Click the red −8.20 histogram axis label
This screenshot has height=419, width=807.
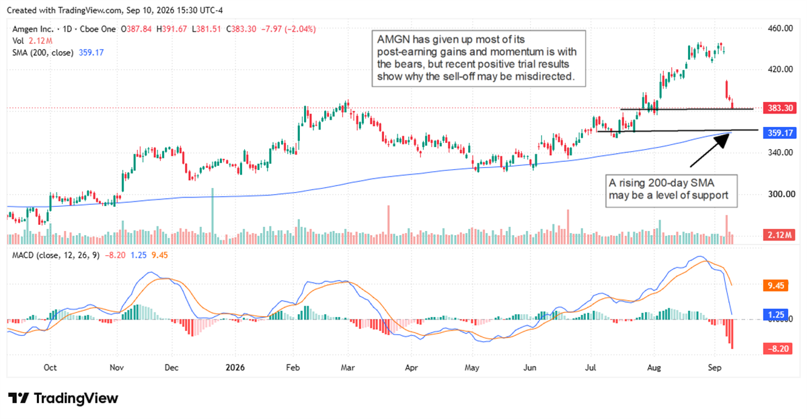tap(779, 348)
